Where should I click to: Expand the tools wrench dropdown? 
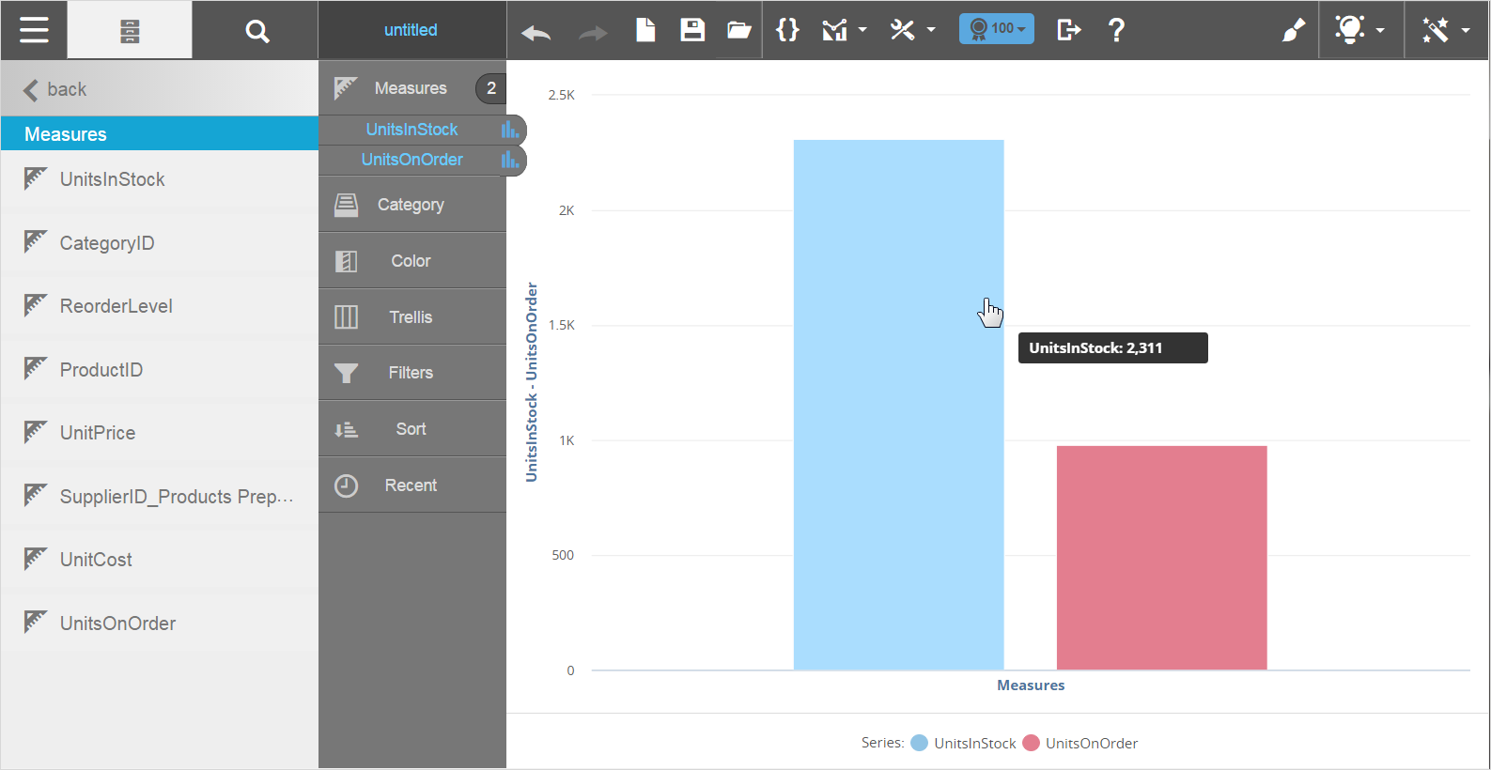912,30
